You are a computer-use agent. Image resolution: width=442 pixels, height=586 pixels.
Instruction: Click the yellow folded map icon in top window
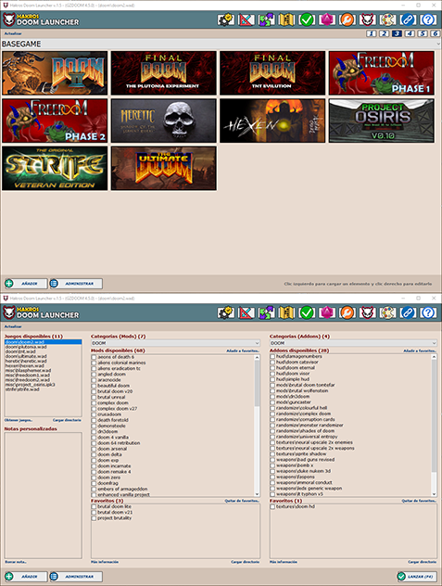tap(286, 19)
